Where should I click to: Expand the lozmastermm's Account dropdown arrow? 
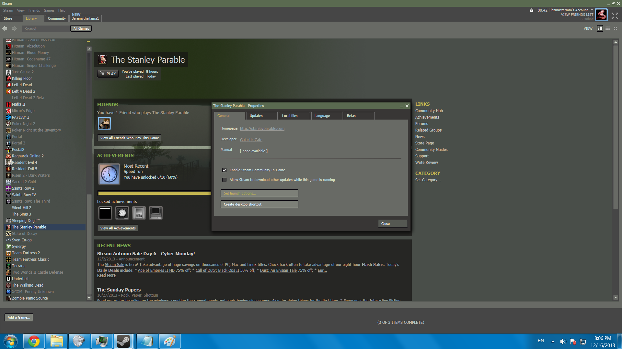click(x=592, y=10)
